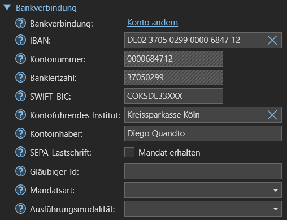Click help icon beside Mandatsart
The height and width of the screenshot is (220, 287).
(x=20, y=190)
